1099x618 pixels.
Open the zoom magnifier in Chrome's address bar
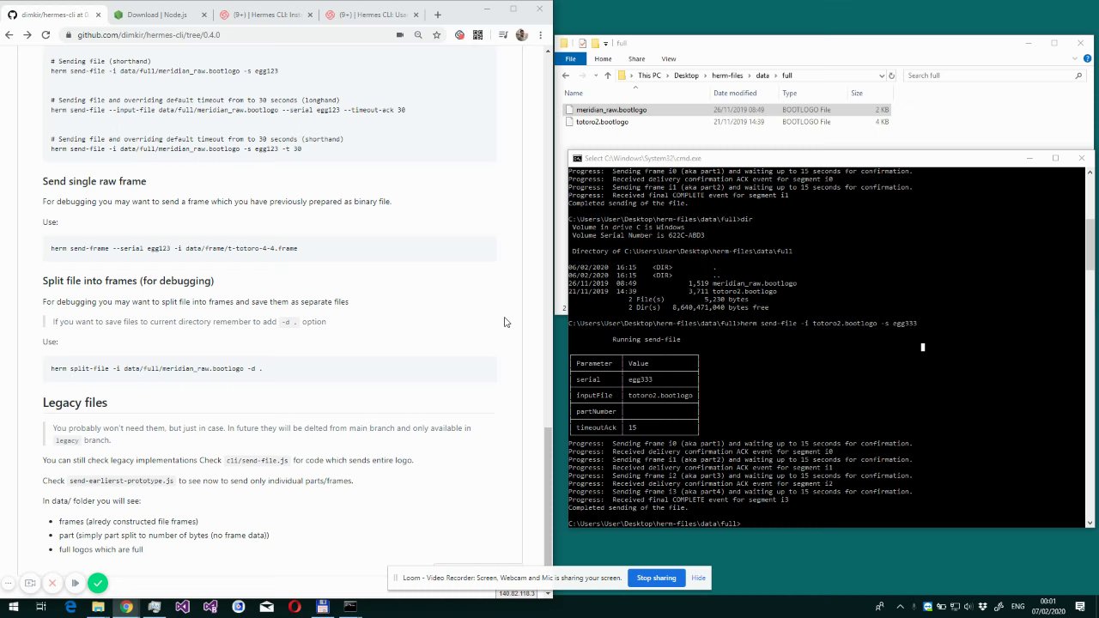tap(418, 34)
